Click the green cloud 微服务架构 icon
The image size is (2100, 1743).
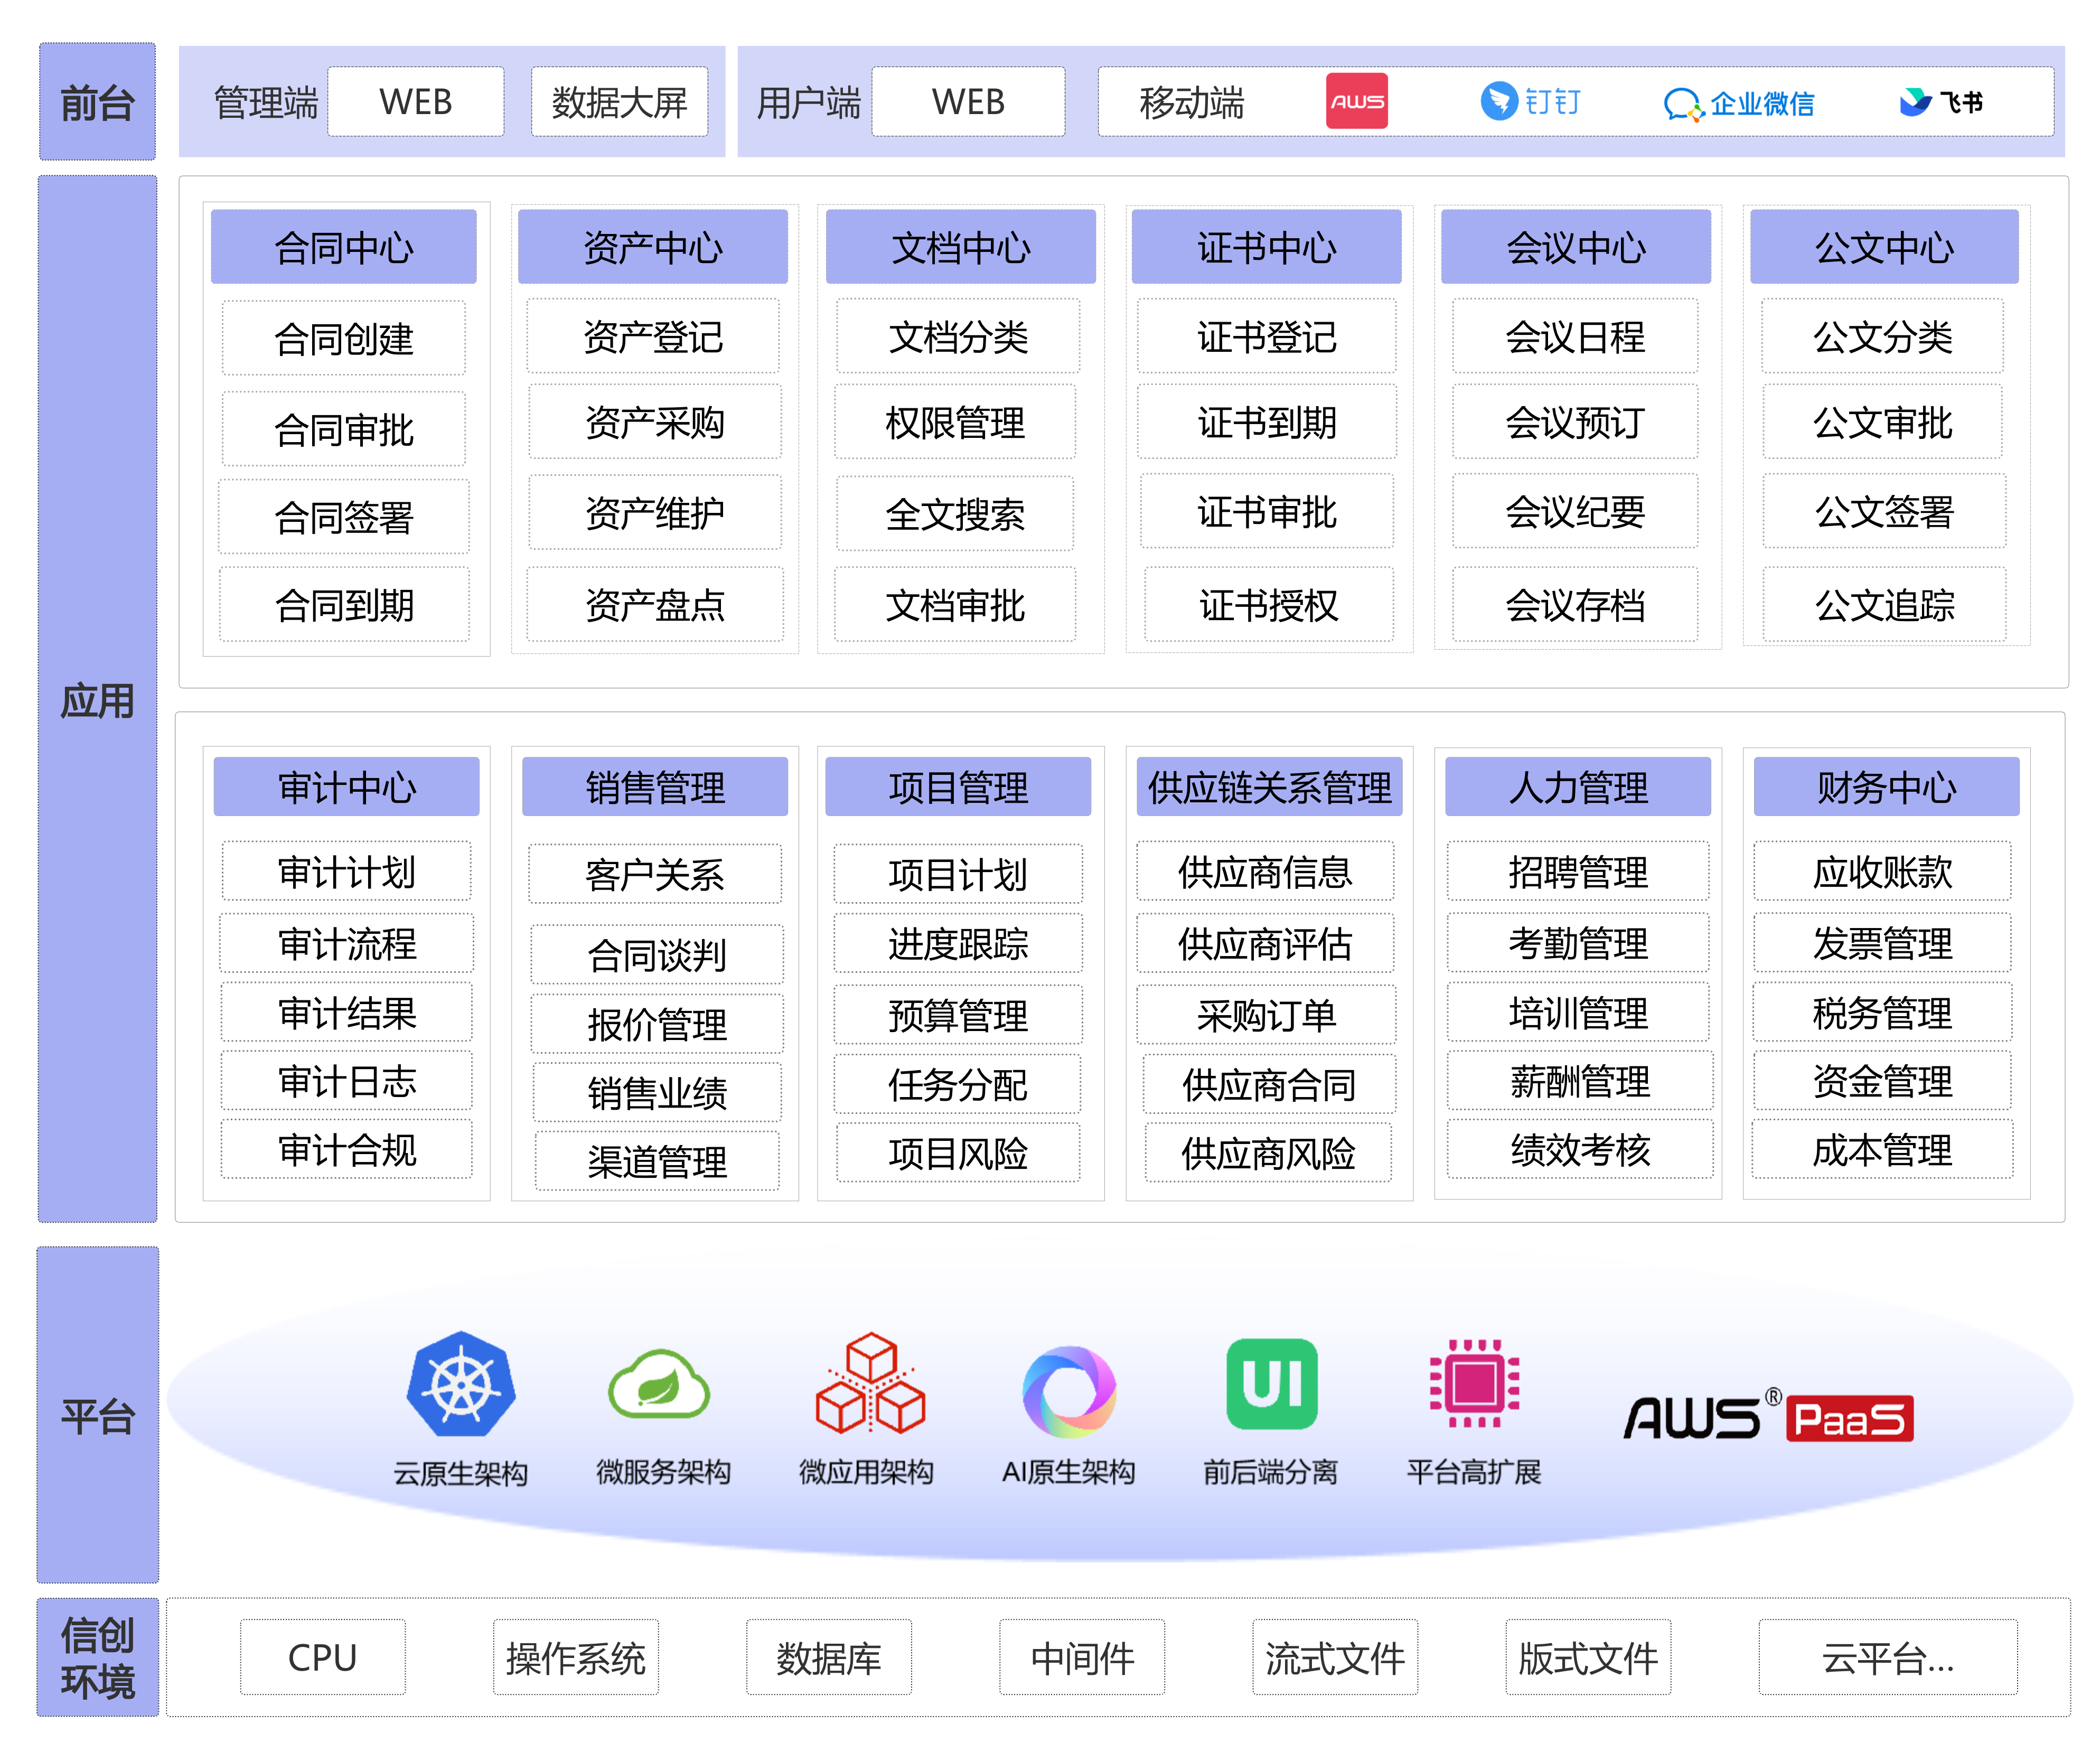click(x=659, y=1385)
